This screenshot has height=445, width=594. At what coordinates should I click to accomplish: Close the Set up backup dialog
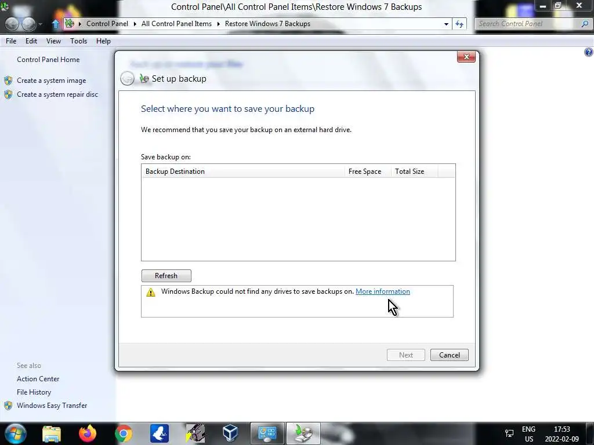pos(466,57)
